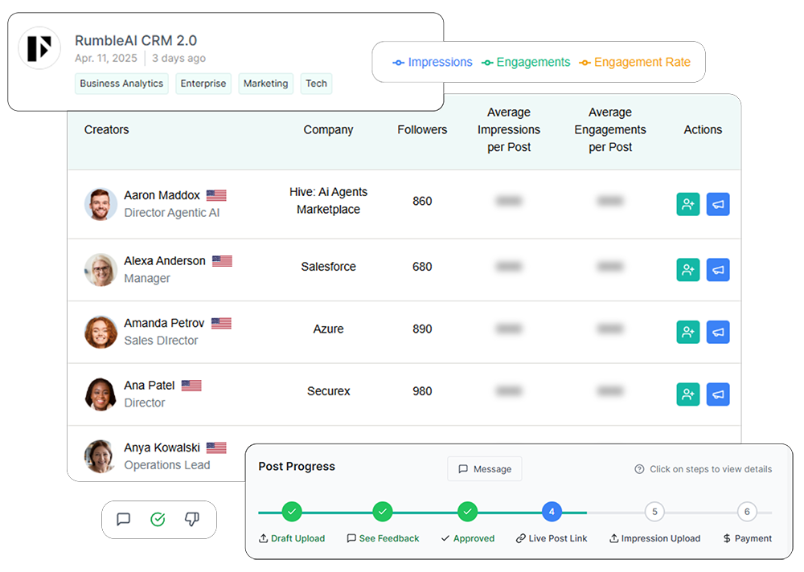Click the green approve checkmark icon
Image resolution: width=804 pixels, height=572 pixels.
pos(158,520)
